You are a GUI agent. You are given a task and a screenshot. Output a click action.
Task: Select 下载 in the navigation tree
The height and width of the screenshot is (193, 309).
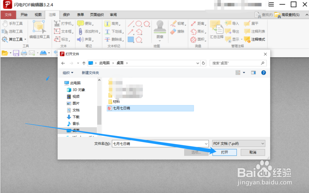(x=73, y=117)
